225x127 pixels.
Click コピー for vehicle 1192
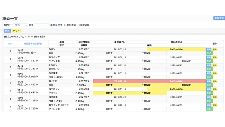pyautogui.click(x=210, y=101)
